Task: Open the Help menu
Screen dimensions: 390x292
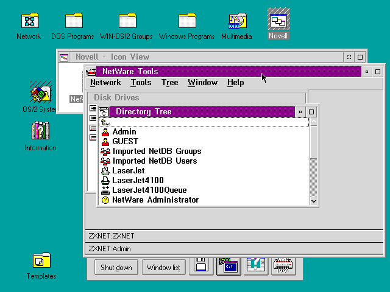Action: click(235, 83)
